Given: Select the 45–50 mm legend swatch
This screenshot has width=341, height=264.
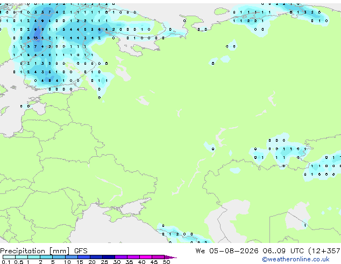Looking at the screenshot, I should pyautogui.click(x=158, y=257).
